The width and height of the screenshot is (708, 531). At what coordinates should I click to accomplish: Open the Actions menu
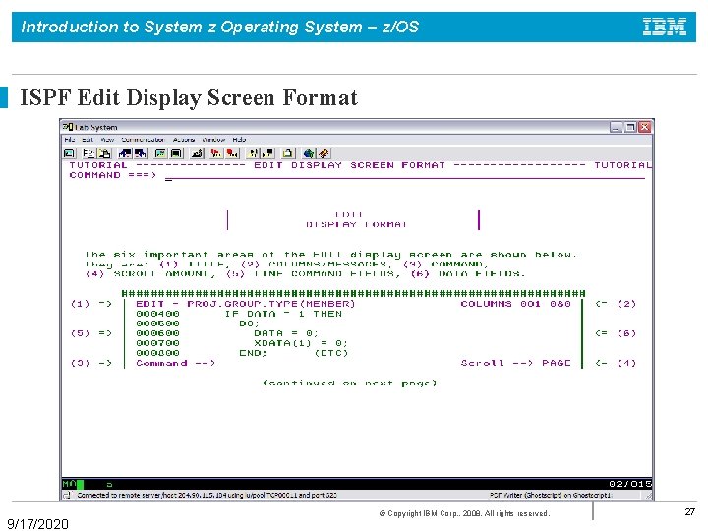point(184,140)
